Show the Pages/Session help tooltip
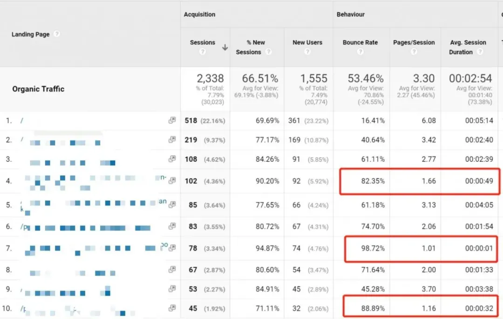Viewport: 503px width, 319px height. pos(414,51)
